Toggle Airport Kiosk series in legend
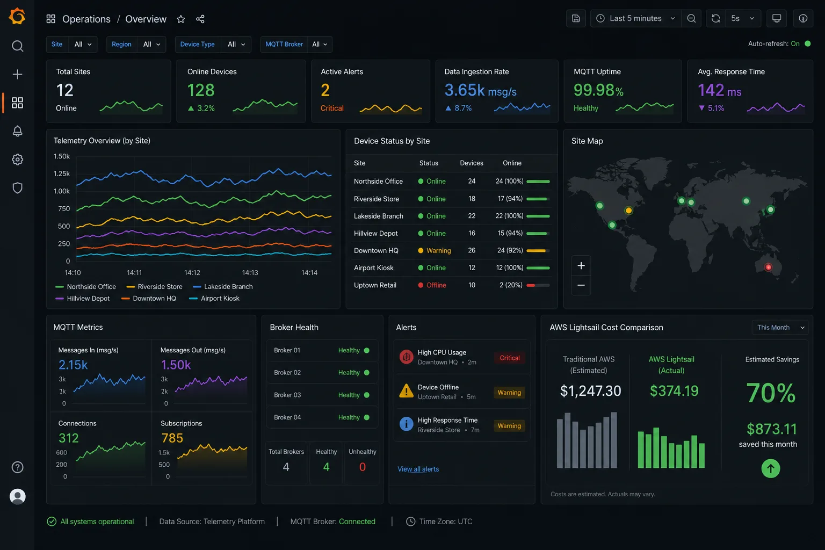Image resolution: width=825 pixels, height=550 pixels. point(214,299)
